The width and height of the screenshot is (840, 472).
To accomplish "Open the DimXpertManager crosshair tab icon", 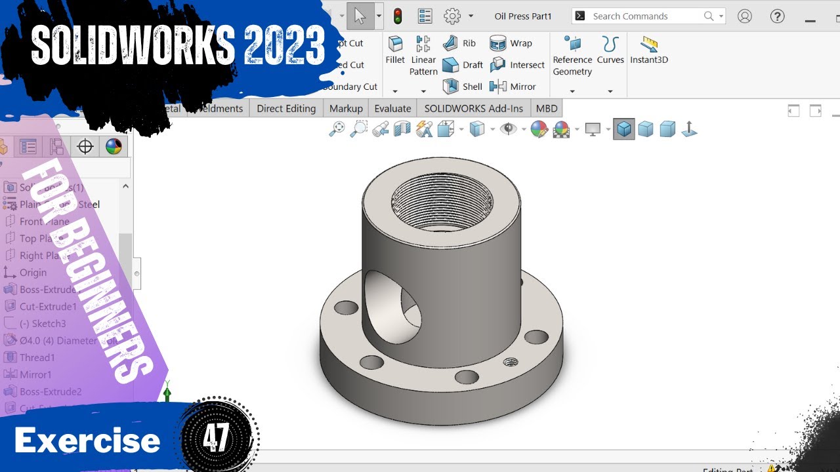I will [x=85, y=146].
